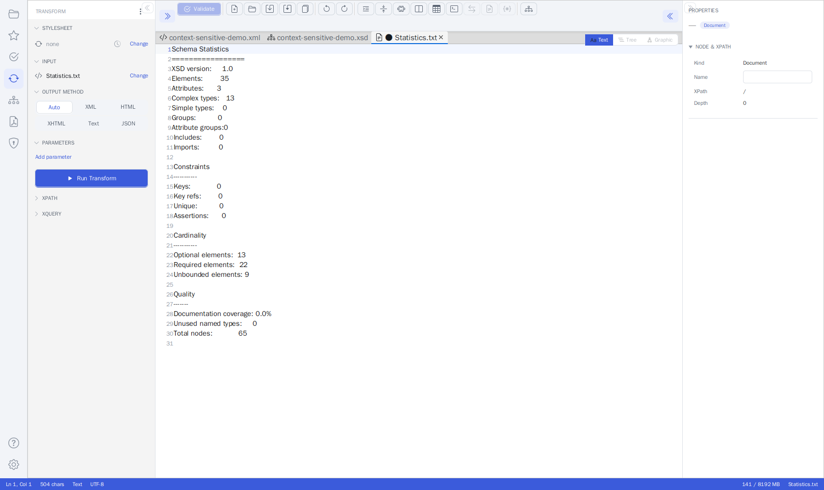
Task: Select the Text output method
Action: coord(93,123)
